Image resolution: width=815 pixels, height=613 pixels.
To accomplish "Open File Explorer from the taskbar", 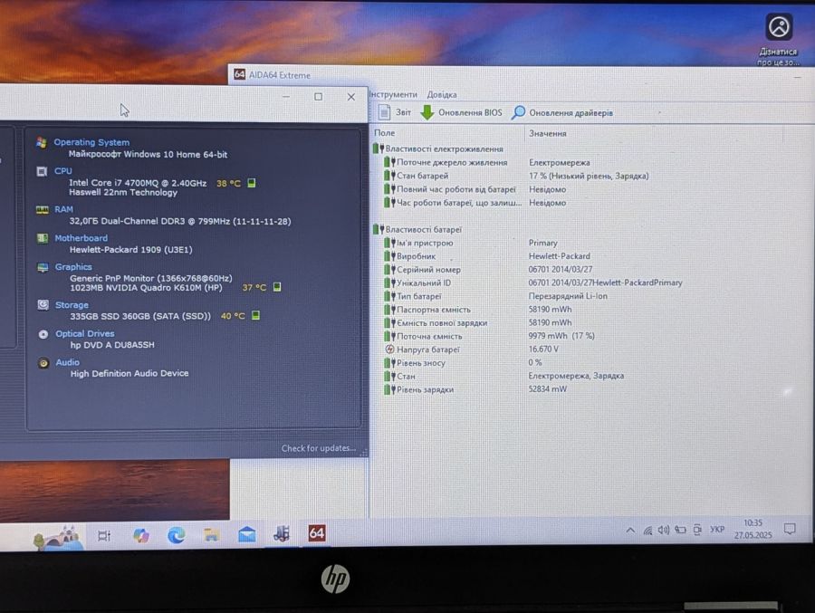I will (x=211, y=535).
